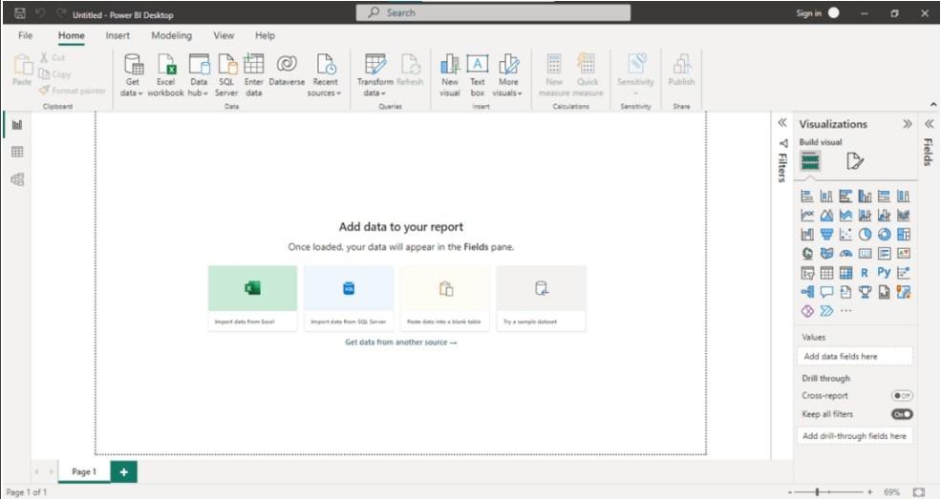Image resolution: width=941 pixels, height=499 pixels.
Task: Add the Power Automate visual
Action: (x=826, y=311)
